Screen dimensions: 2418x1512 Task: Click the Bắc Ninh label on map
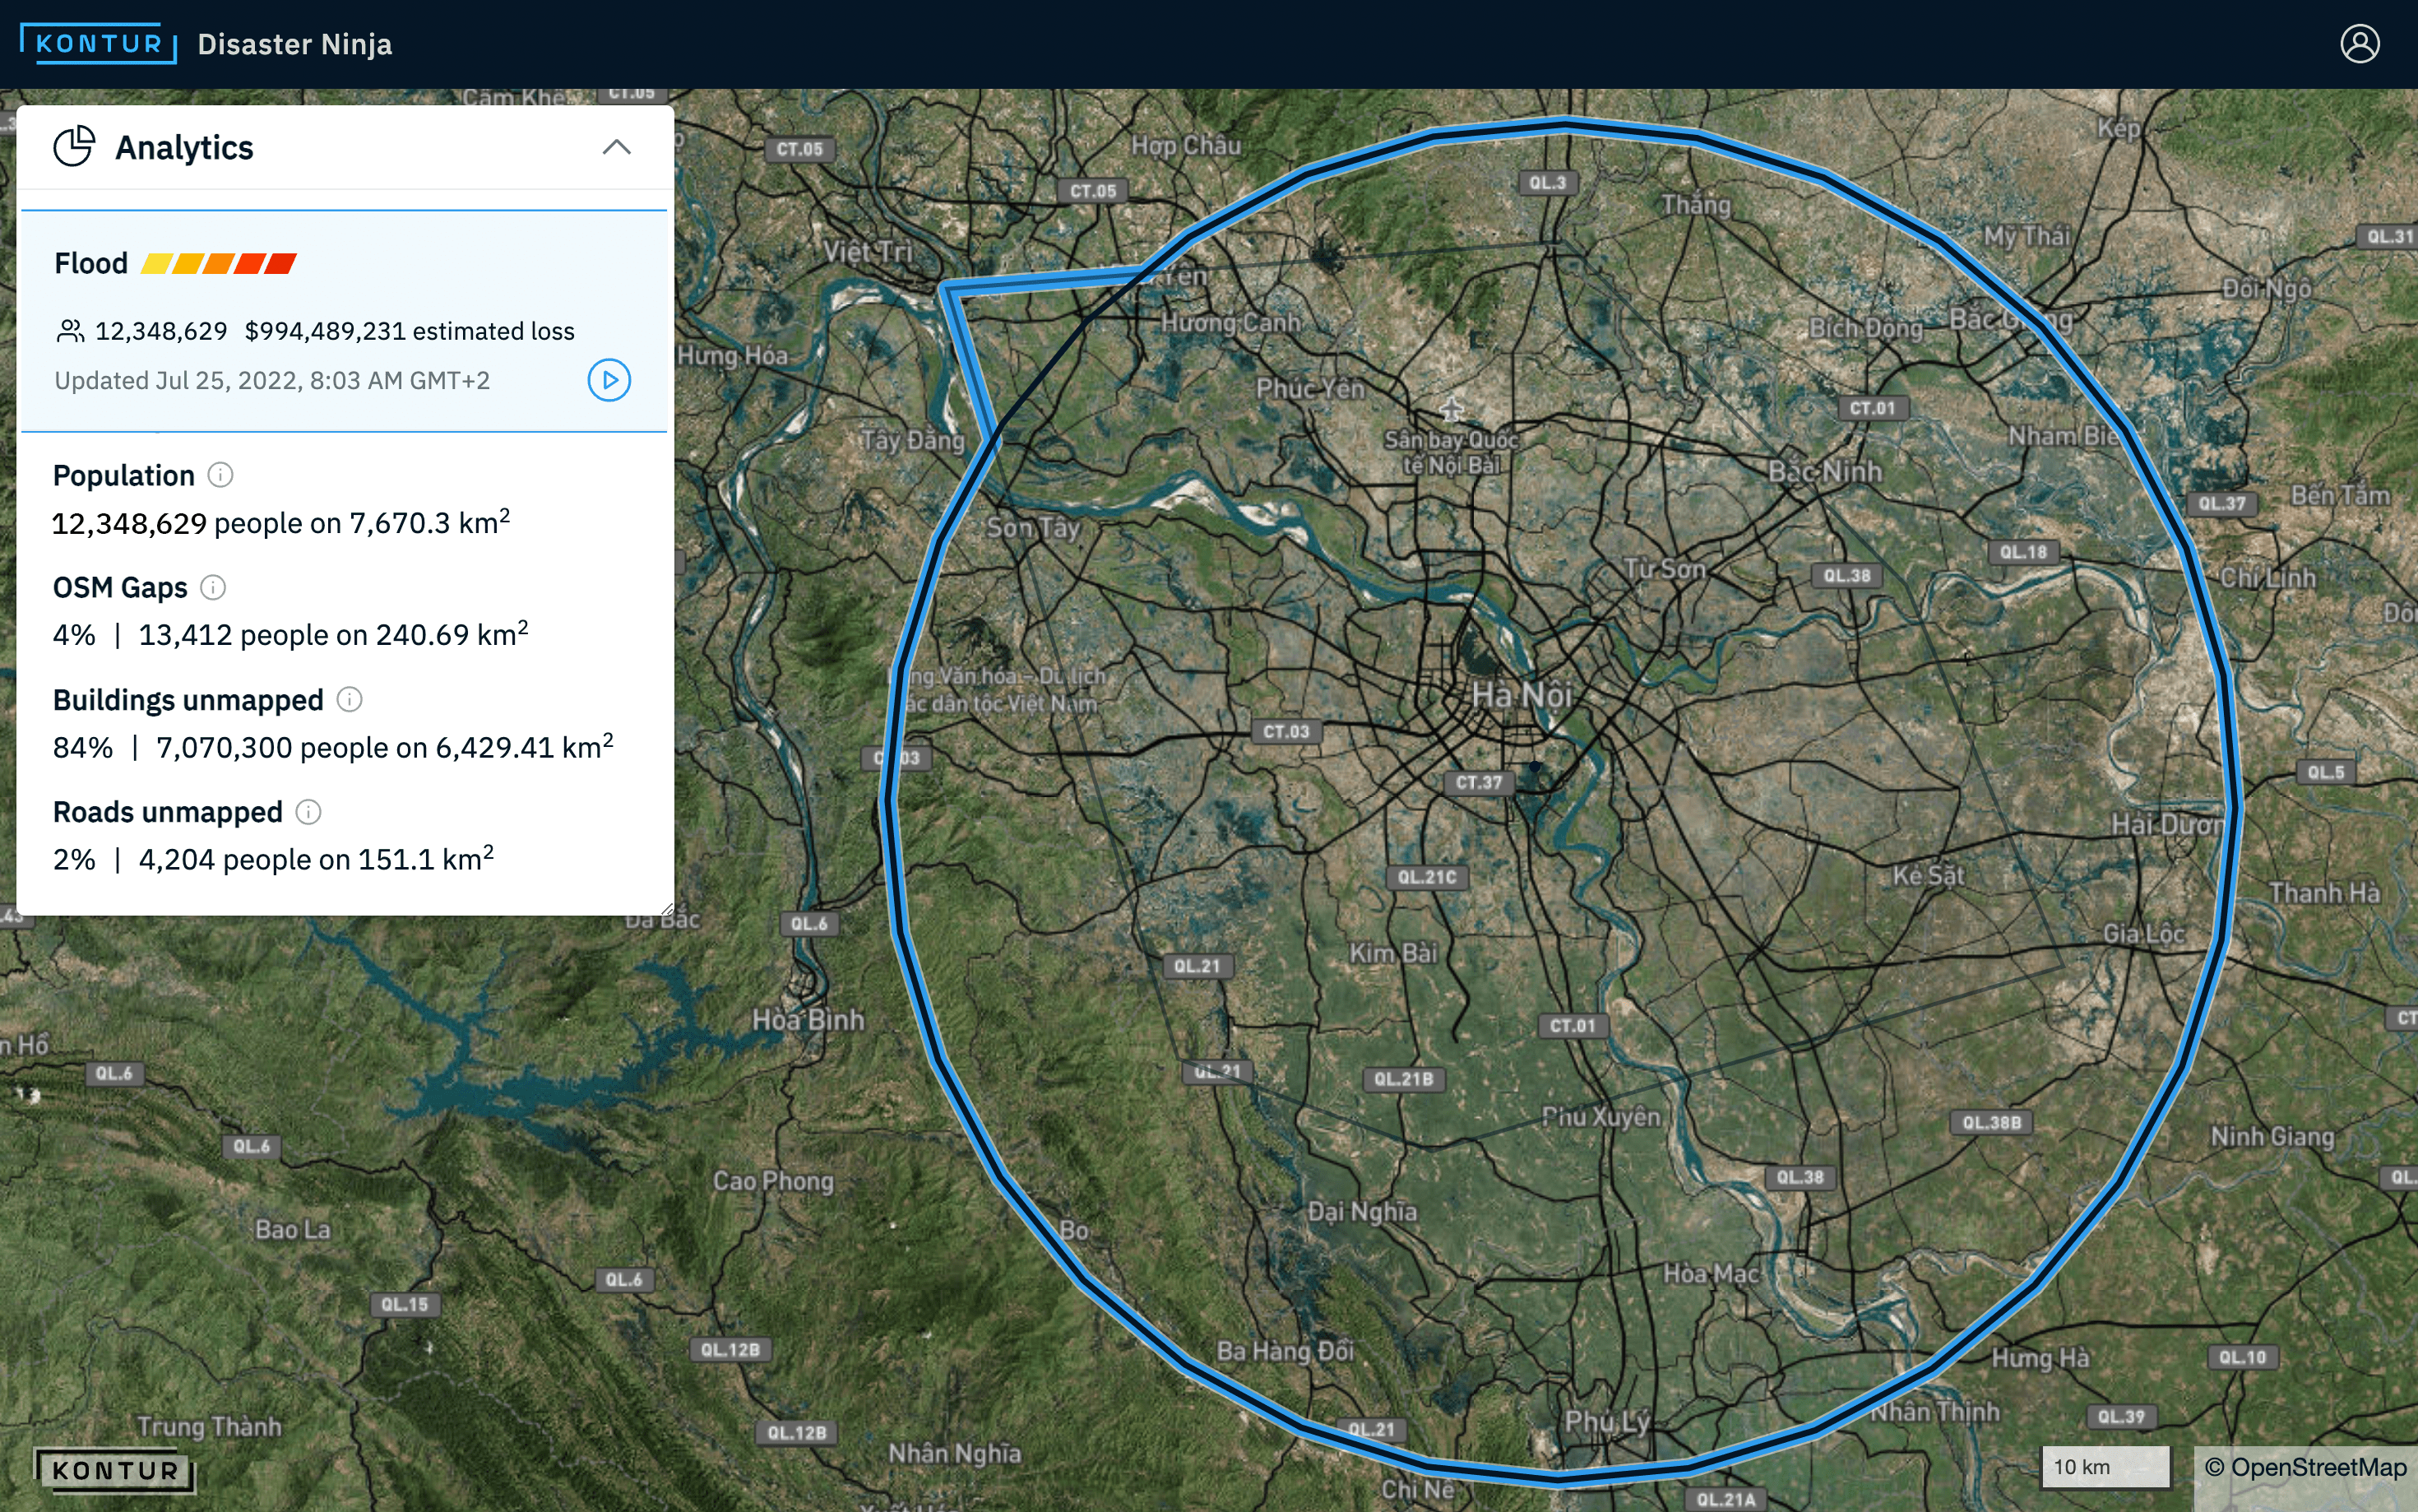click(1824, 471)
